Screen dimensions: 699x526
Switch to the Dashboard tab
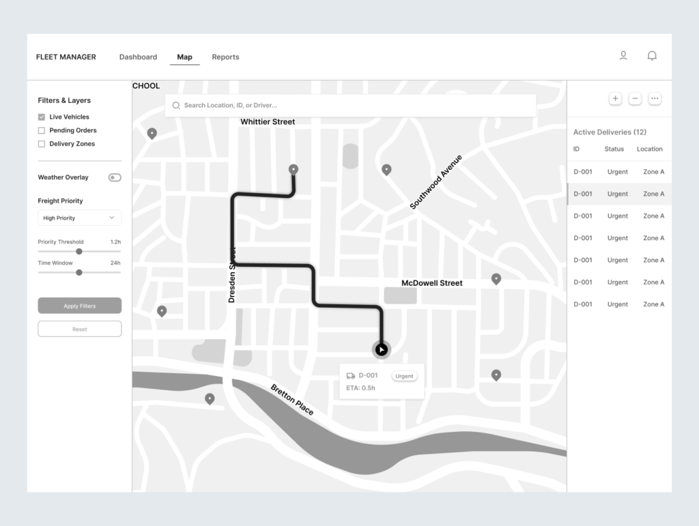(x=138, y=57)
